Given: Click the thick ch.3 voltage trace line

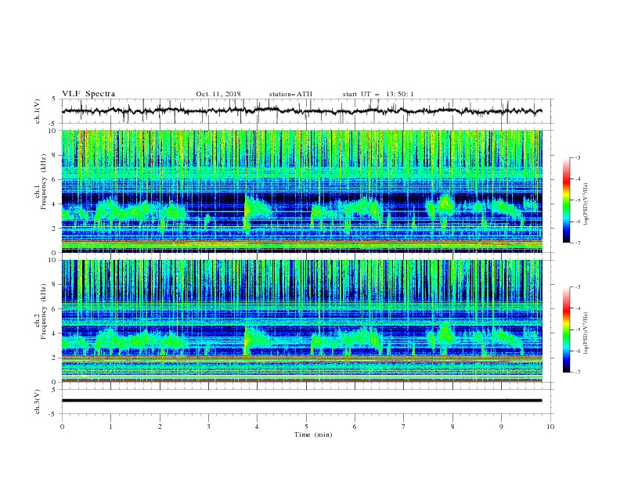Looking at the screenshot, I should (x=301, y=401).
